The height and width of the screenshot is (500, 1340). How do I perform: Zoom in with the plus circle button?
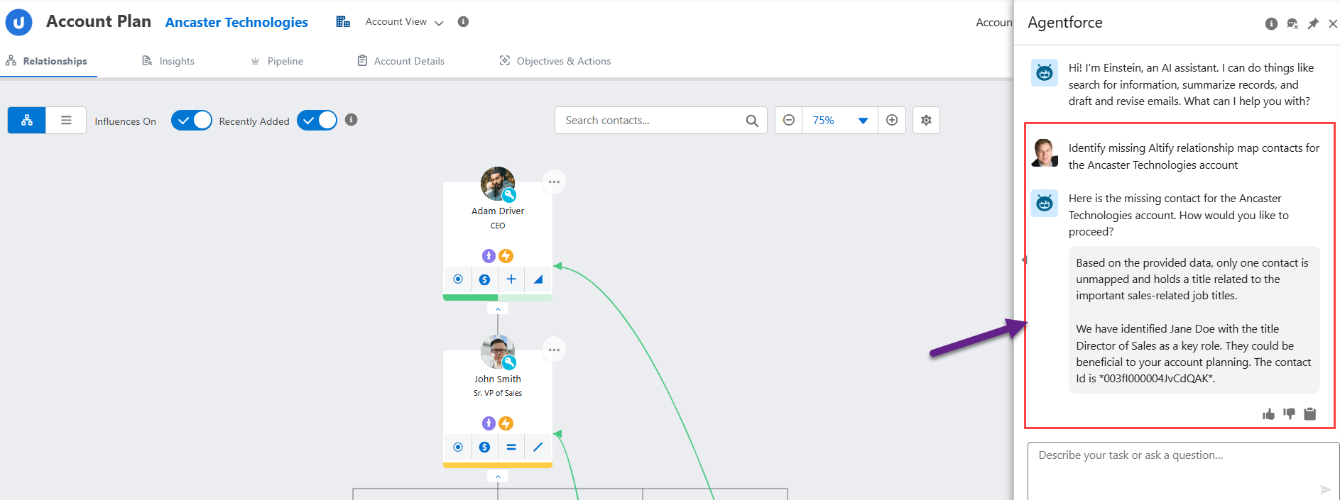892,121
